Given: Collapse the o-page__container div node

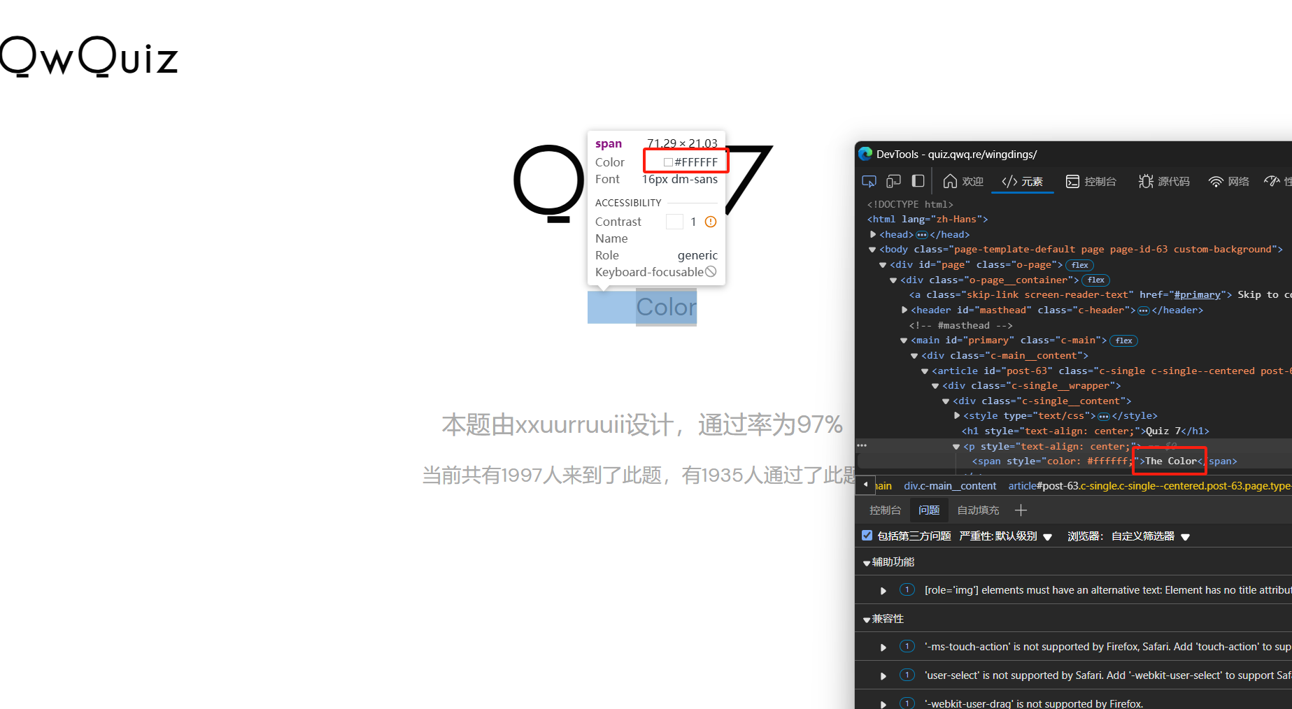Looking at the screenshot, I should click(893, 280).
